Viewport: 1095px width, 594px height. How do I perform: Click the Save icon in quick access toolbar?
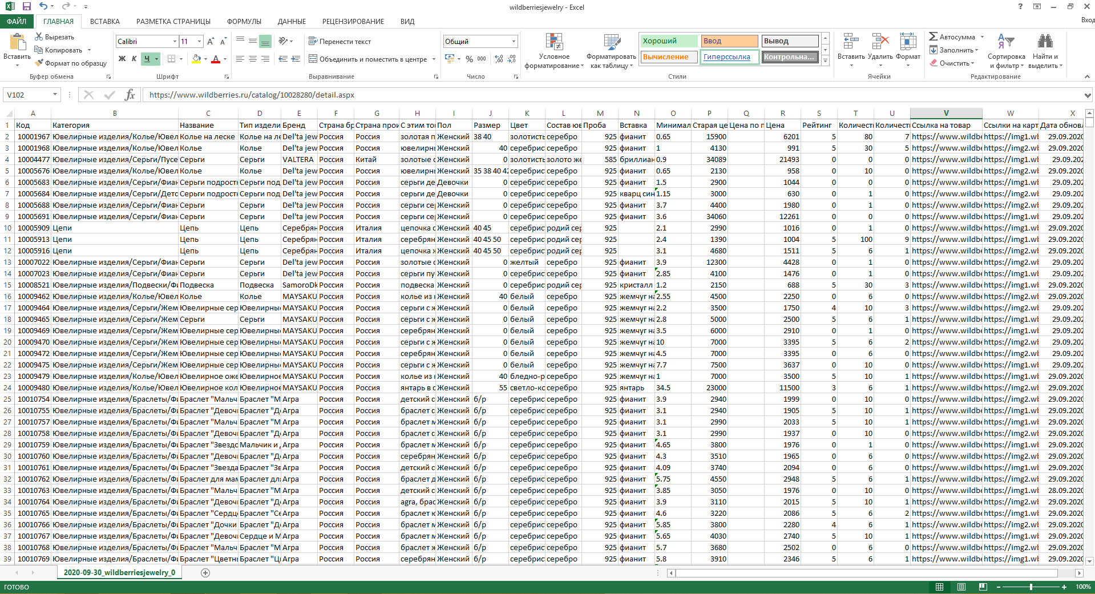click(26, 7)
